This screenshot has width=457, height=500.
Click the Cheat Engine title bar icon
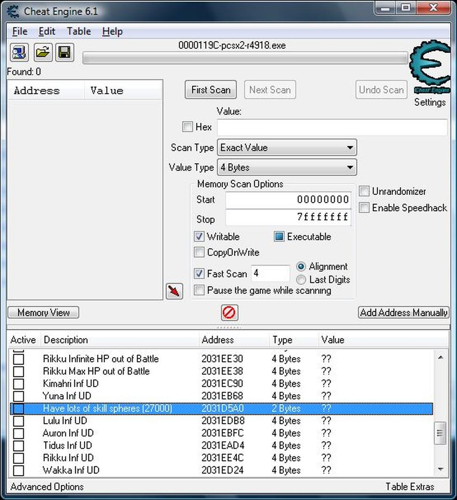tap(13, 11)
